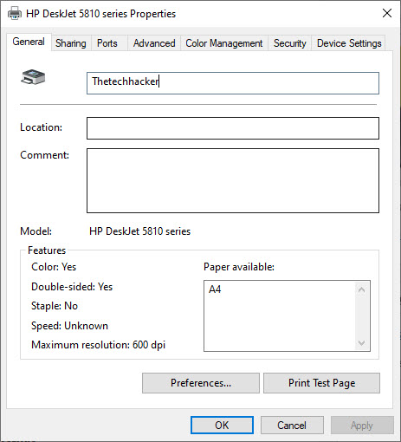
Task: Click inside the Comment text box
Action: point(233,180)
